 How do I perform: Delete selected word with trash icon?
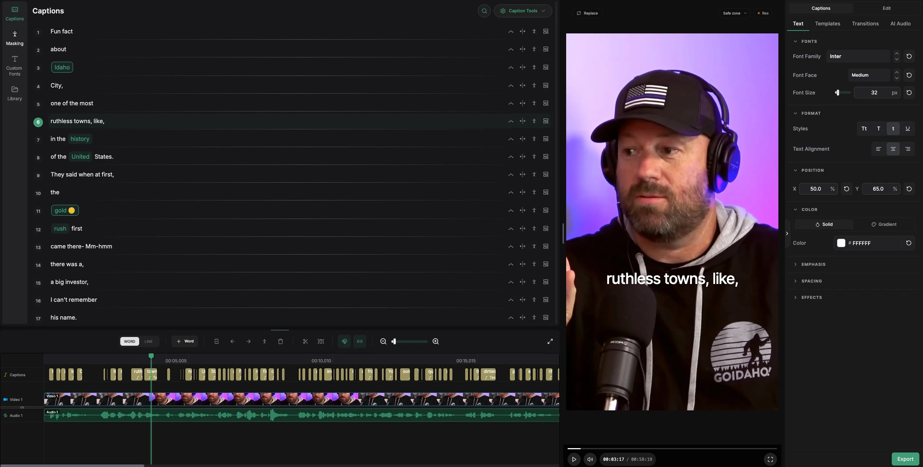click(x=281, y=341)
